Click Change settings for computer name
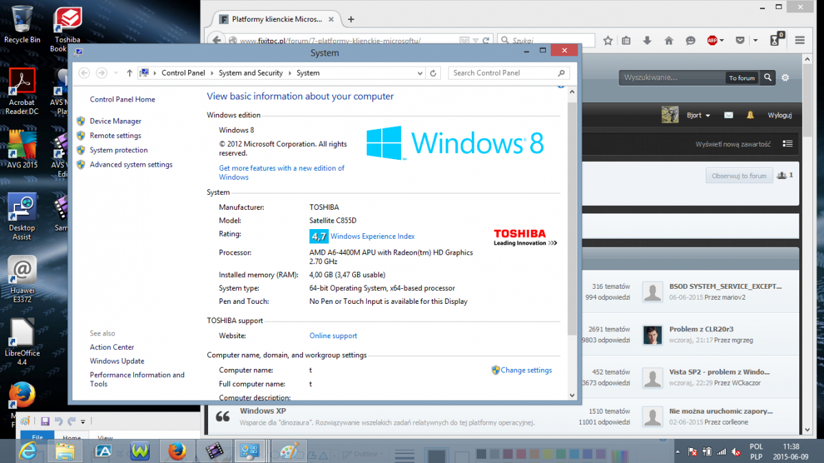This screenshot has width=824, height=463. [526, 370]
